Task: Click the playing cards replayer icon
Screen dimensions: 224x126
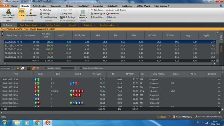Action: coord(22,68)
